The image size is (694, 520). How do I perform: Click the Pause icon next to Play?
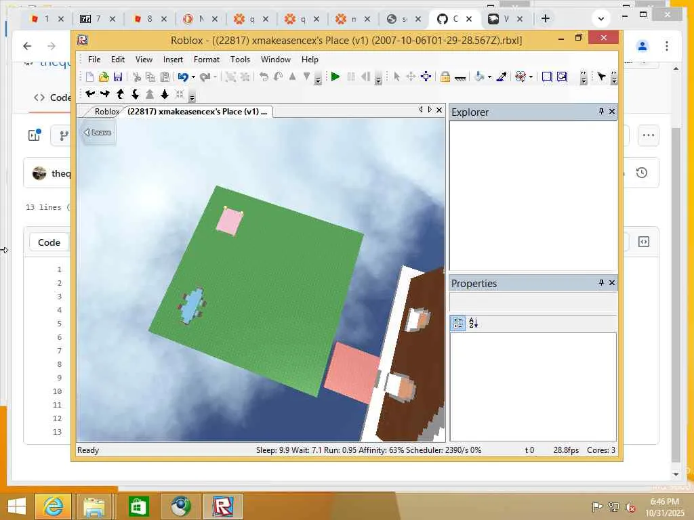(351, 77)
